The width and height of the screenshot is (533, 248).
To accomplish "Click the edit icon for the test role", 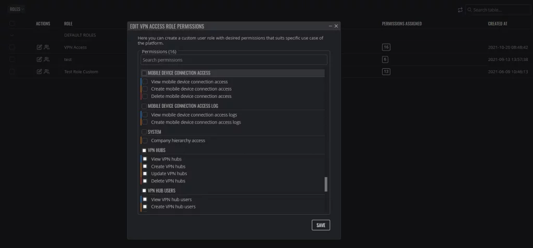I will pos(39,59).
